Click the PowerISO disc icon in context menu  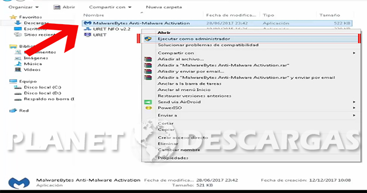[x=149, y=108]
